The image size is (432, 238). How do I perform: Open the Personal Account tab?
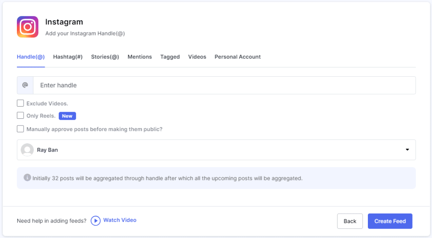(238, 57)
